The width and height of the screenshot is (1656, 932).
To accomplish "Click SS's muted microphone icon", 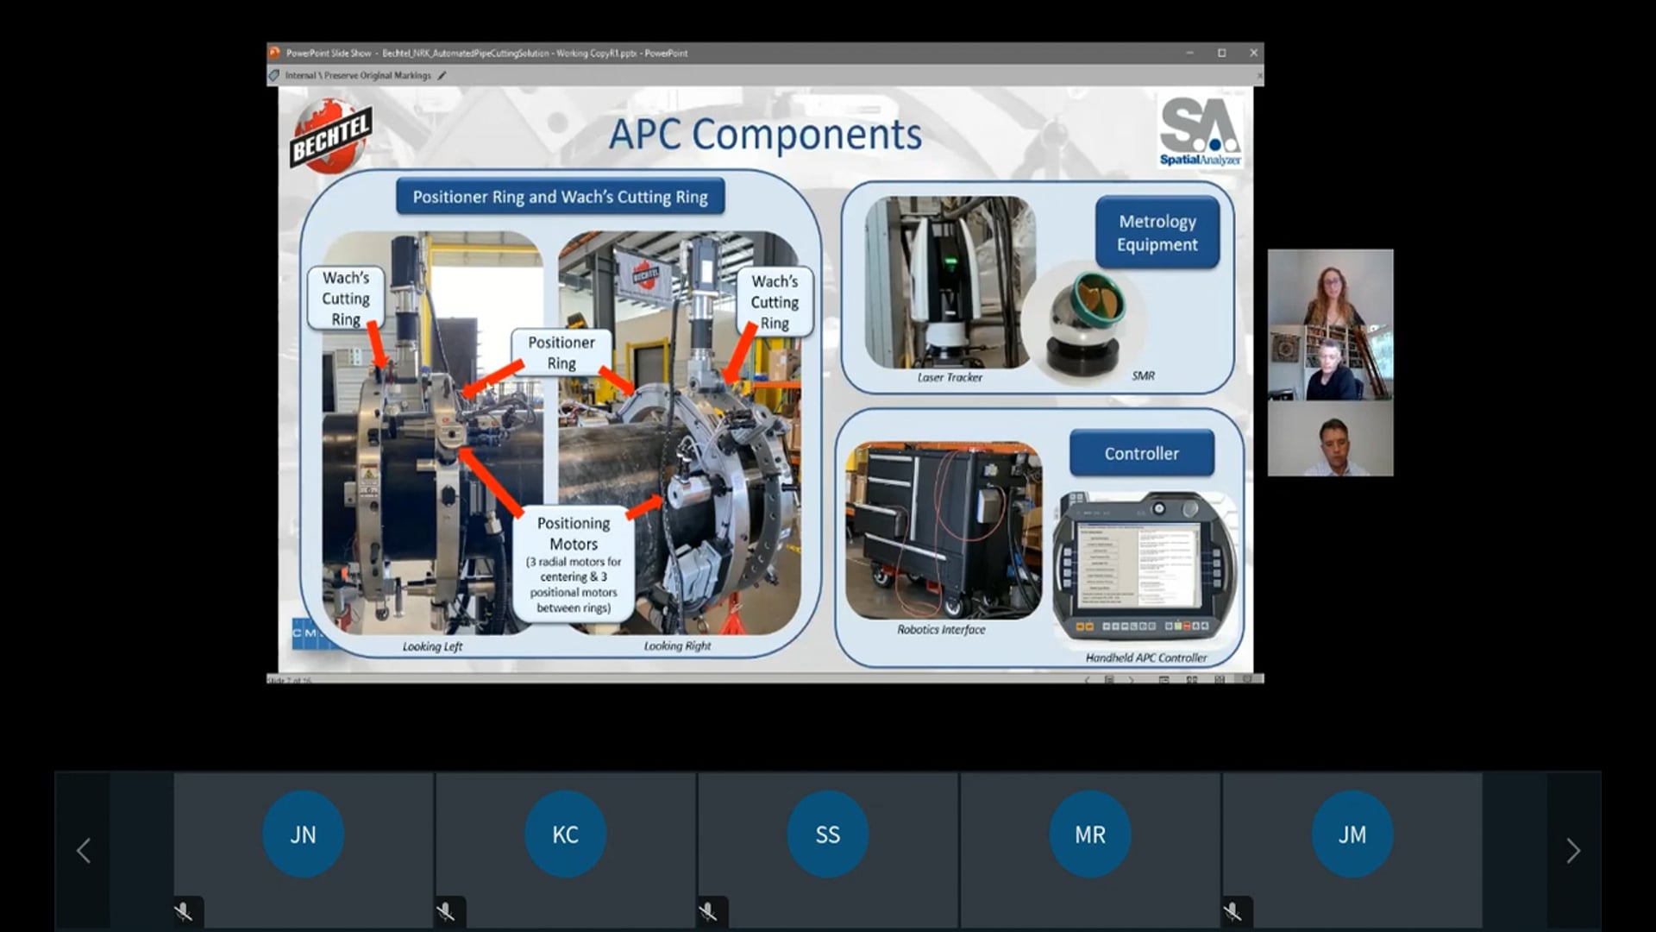I will pos(708,912).
